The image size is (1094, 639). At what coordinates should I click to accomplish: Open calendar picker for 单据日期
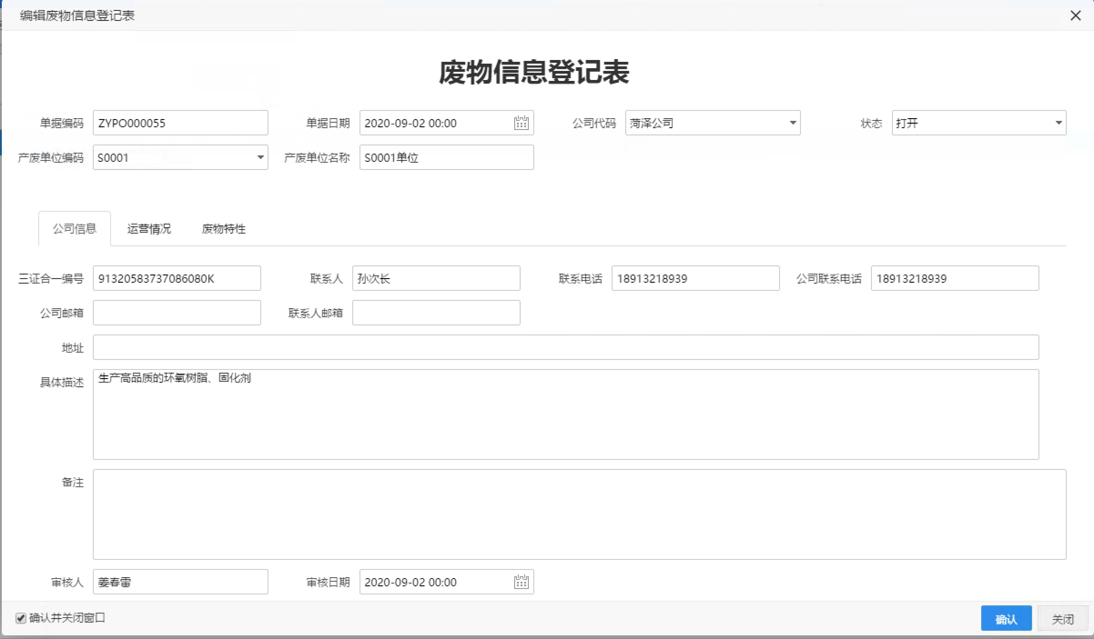[x=521, y=123]
